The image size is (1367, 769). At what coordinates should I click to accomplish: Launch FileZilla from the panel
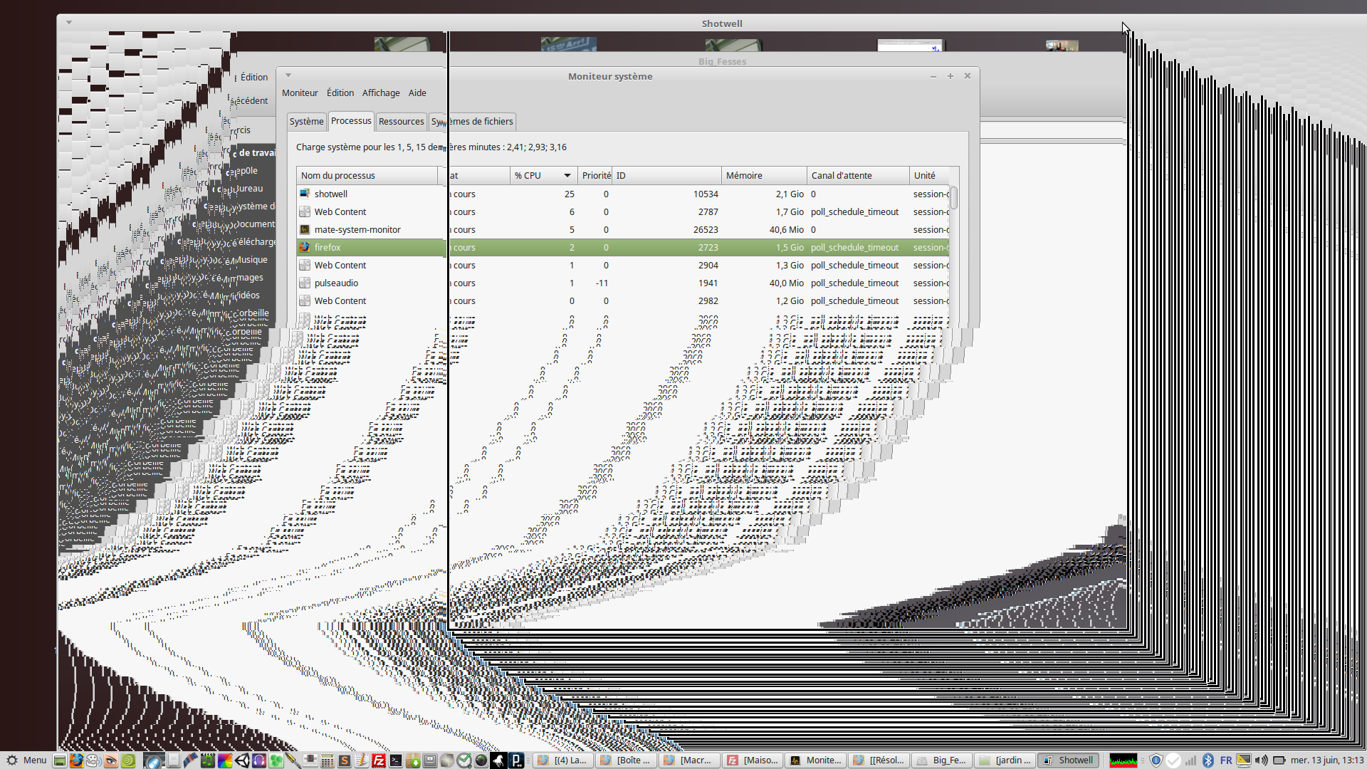pos(379,760)
